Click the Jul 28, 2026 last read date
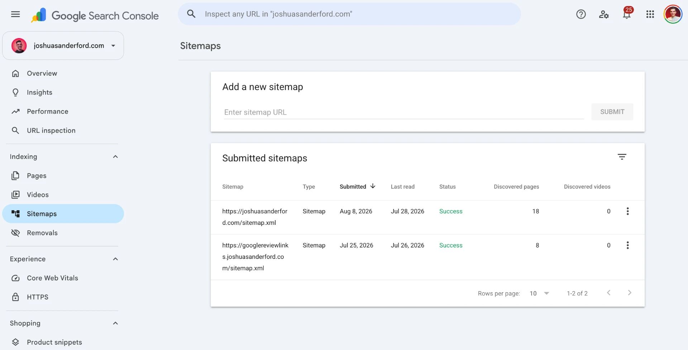 407,211
